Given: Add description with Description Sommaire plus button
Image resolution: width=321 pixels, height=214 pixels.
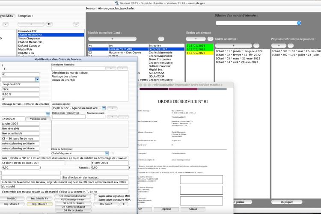Looking at the screenshot, I should pyautogui.click(x=111, y=68).
